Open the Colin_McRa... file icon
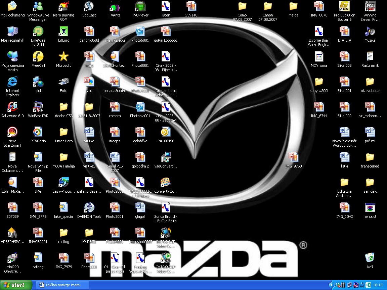The height and width of the screenshot is (290, 387). pos(12,183)
